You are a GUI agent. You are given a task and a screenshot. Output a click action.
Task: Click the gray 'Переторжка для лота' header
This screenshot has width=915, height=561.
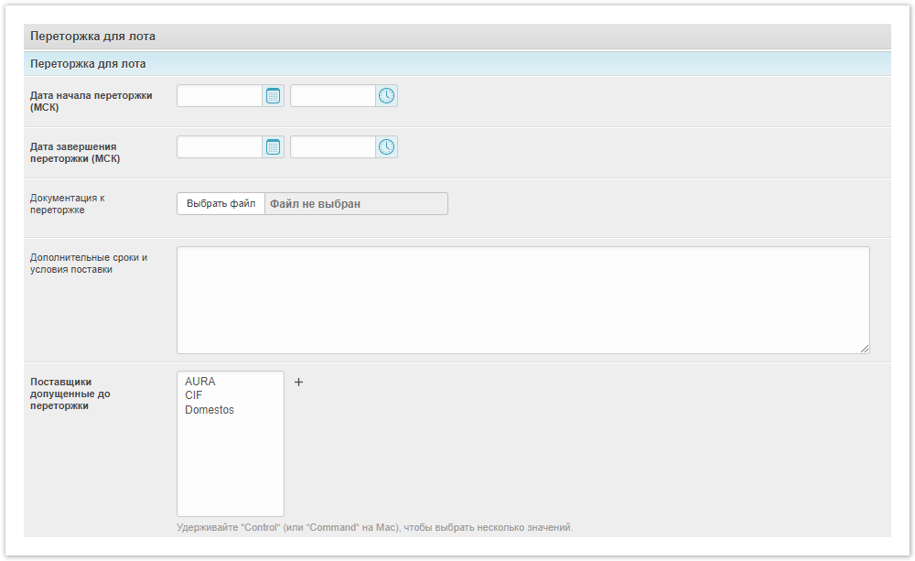92,37
